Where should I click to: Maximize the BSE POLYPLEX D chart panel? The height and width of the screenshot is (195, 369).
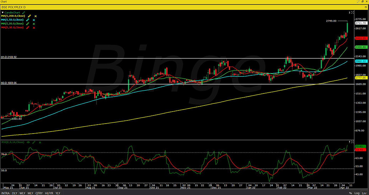point(367,7)
